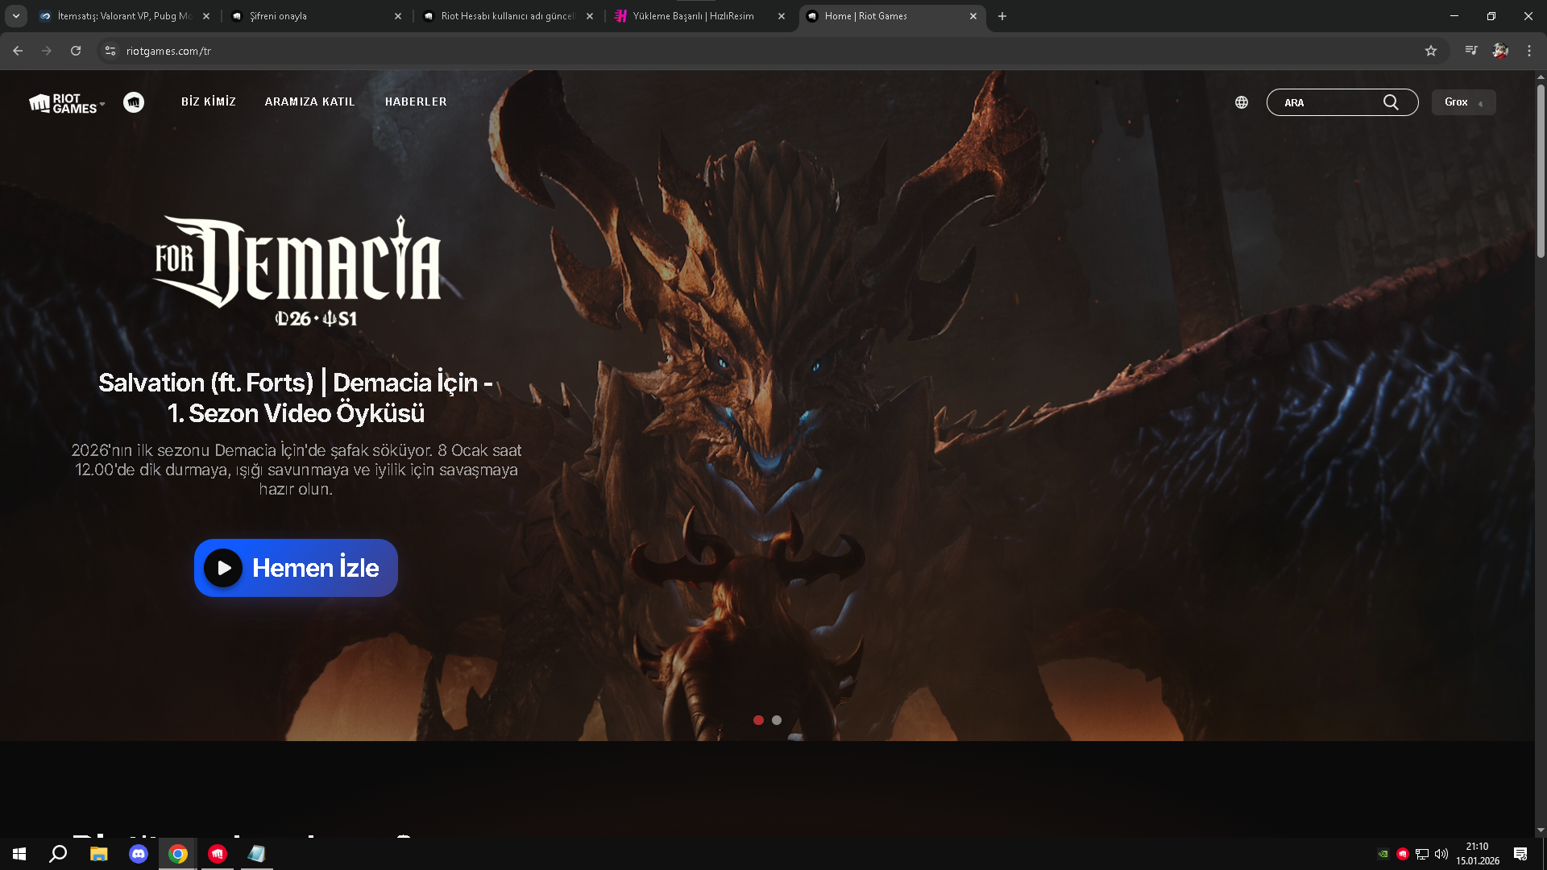Viewport: 1547px width, 870px height.
Task: Close the Şifreni onayla tab
Action: coord(398,16)
